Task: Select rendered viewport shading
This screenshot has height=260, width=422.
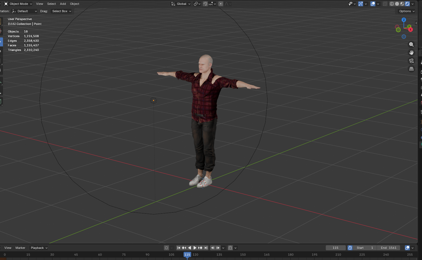Action: [407, 4]
